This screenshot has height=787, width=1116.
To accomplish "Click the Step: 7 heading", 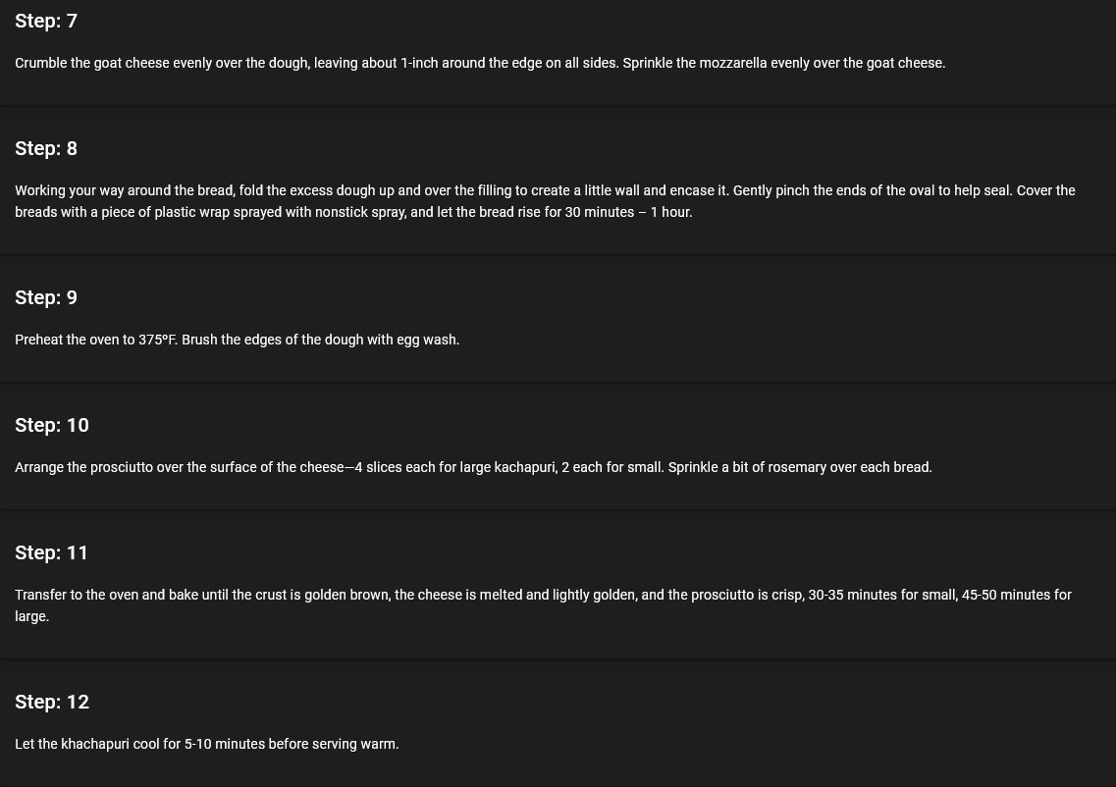I will coord(46,22).
